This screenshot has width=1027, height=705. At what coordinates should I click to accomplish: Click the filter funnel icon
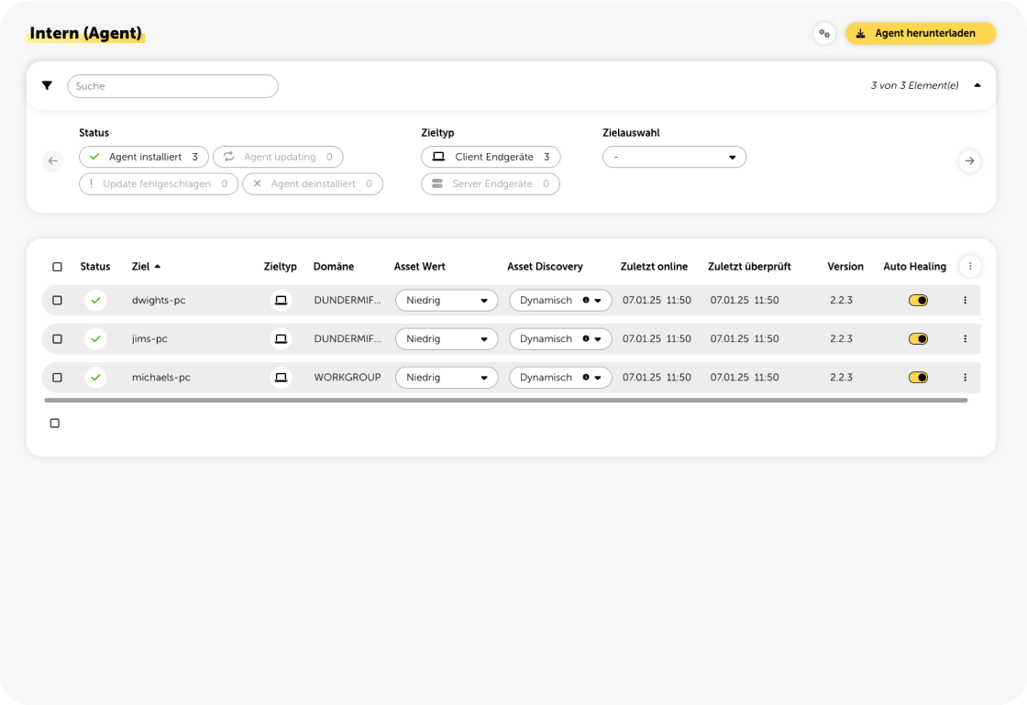(x=47, y=86)
